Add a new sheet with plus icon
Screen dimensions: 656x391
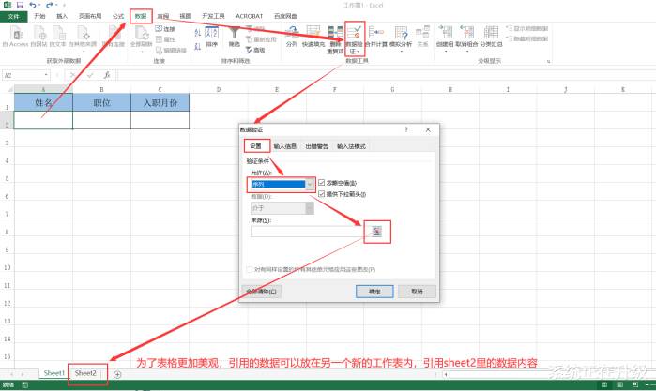[x=117, y=374]
